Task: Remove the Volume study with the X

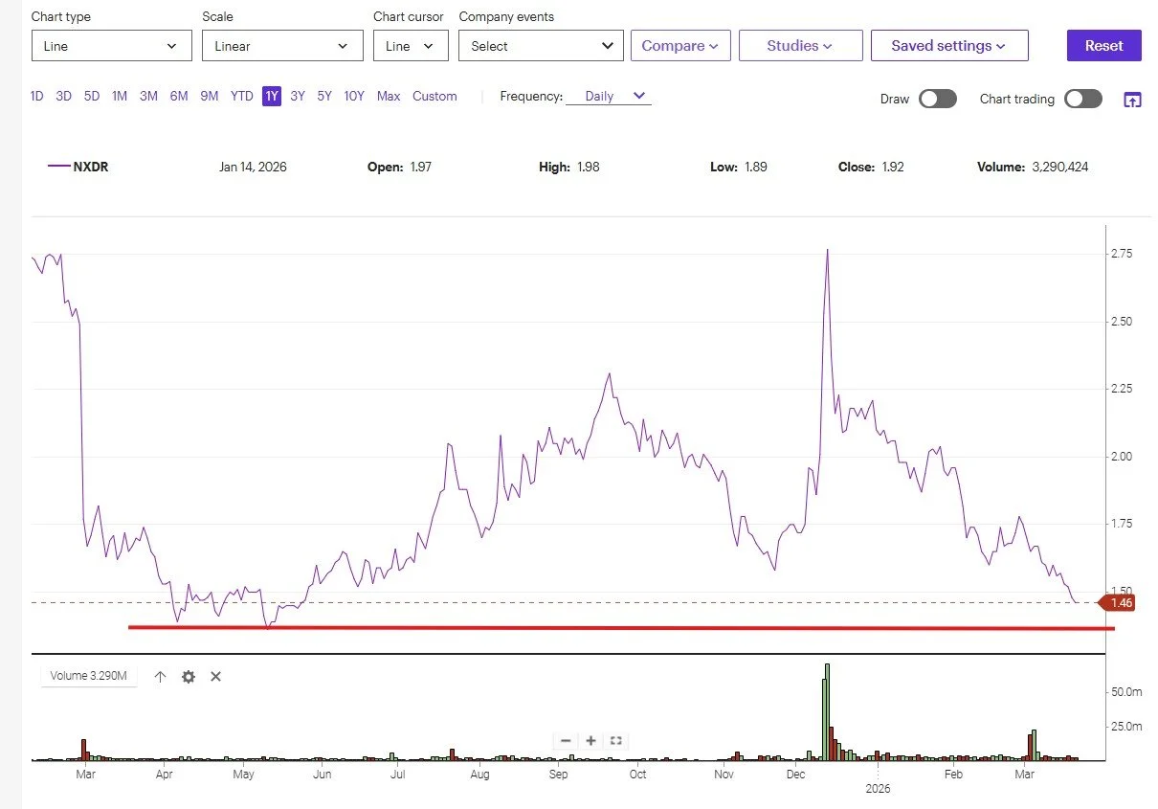Action: [x=215, y=677]
